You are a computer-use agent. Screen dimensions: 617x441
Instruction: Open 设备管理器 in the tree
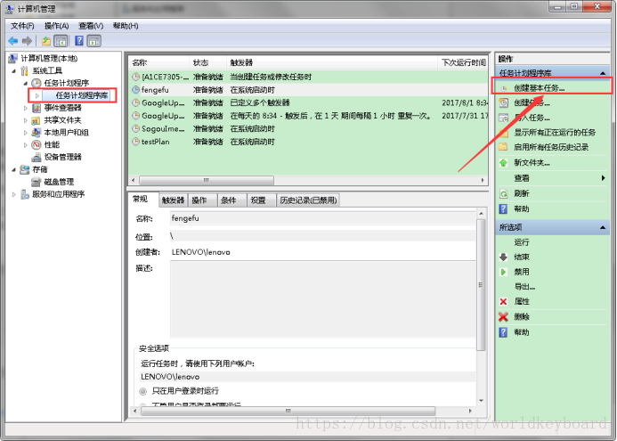click(62, 157)
